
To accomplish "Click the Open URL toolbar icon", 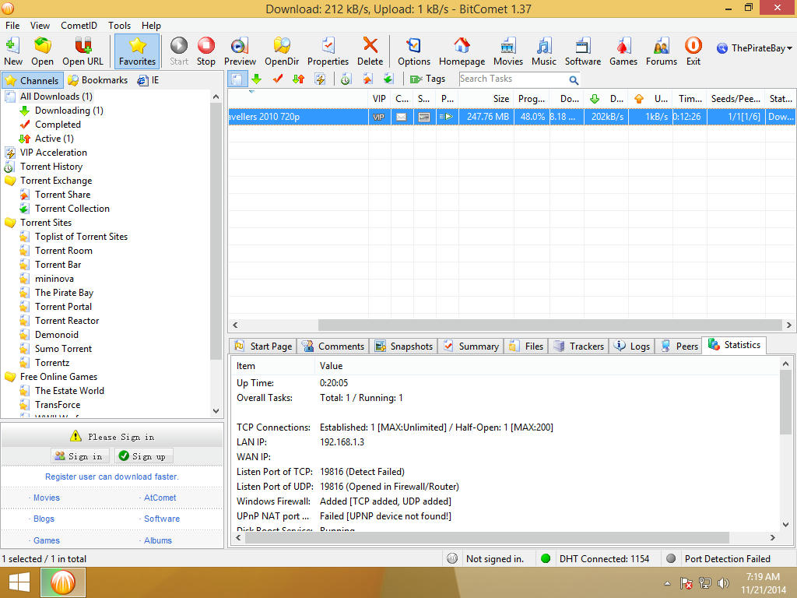I will (83, 51).
